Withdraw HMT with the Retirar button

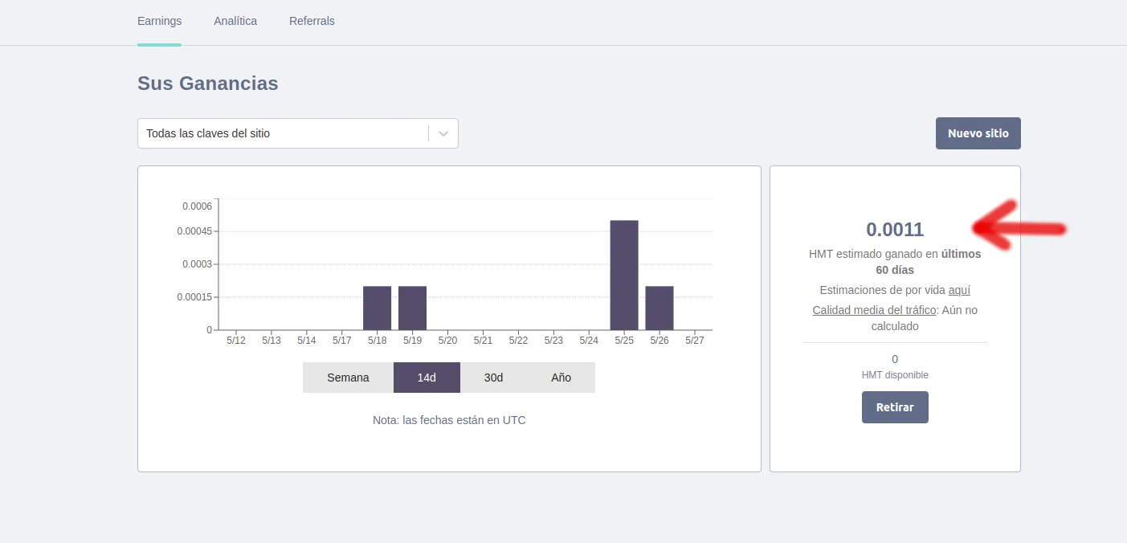click(x=895, y=407)
